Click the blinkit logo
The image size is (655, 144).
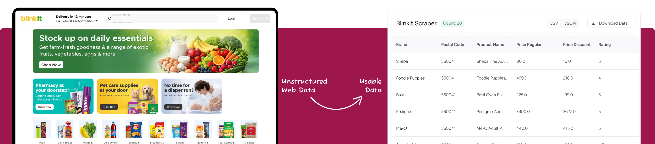31,19
